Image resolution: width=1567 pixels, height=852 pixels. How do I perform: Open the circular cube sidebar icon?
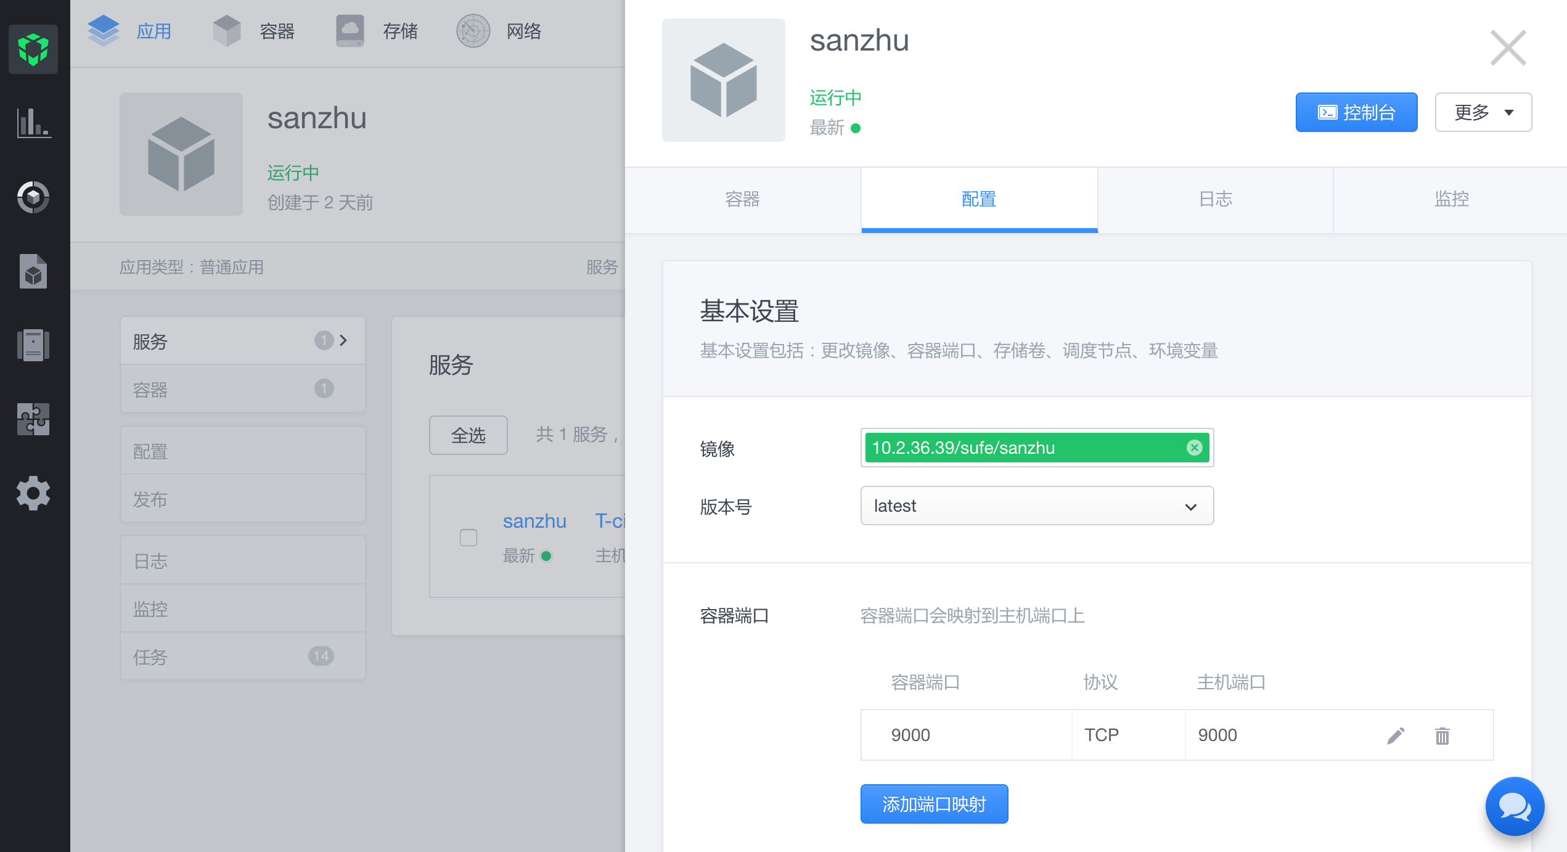click(x=33, y=197)
